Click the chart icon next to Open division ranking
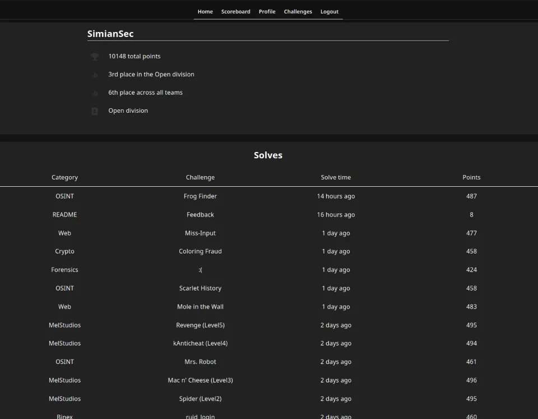538x419 pixels. click(x=95, y=75)
